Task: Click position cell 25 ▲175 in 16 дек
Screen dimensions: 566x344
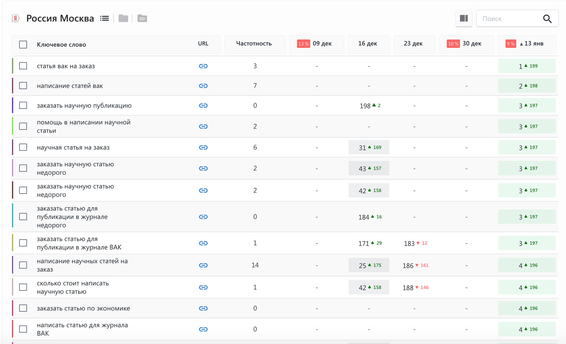Action: click(369, 265)
